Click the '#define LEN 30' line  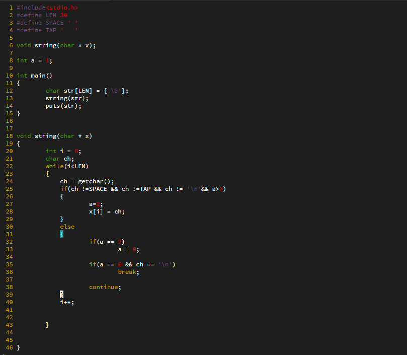tap(42, 15)
